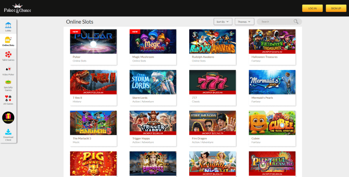Viewport: 349px width, 177px height.
Task: Select the Storm Lords game thumbnail
Action: click(x=153, y=82)
